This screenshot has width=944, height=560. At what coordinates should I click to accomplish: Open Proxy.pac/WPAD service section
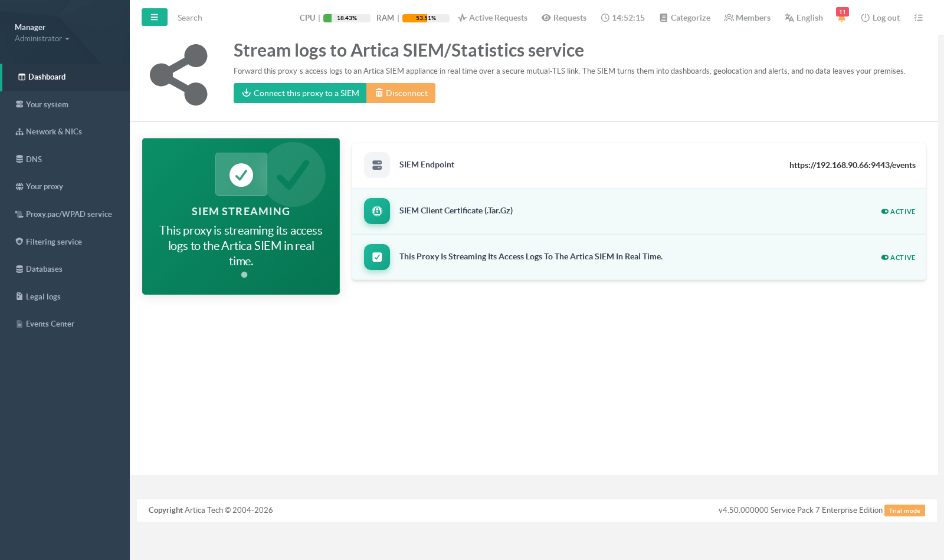[65, 214]
